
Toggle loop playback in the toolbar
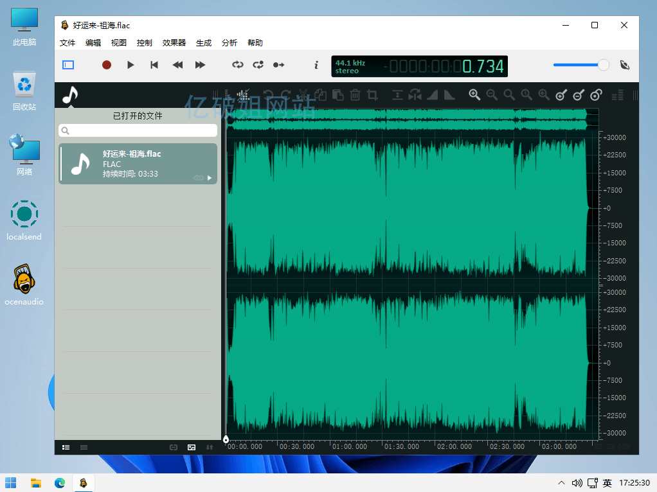tap(238, 65)
